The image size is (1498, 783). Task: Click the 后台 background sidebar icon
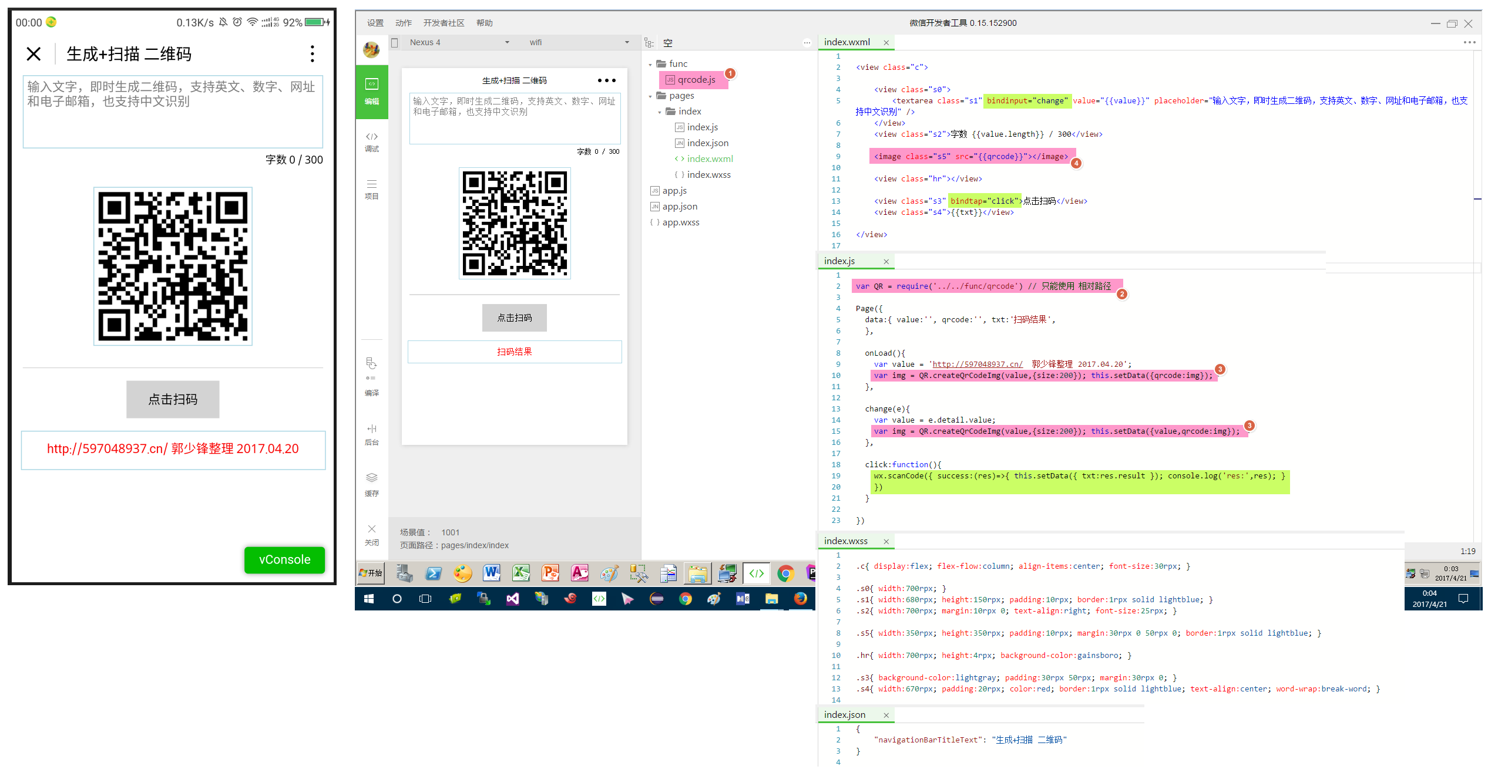pos(371,435)
